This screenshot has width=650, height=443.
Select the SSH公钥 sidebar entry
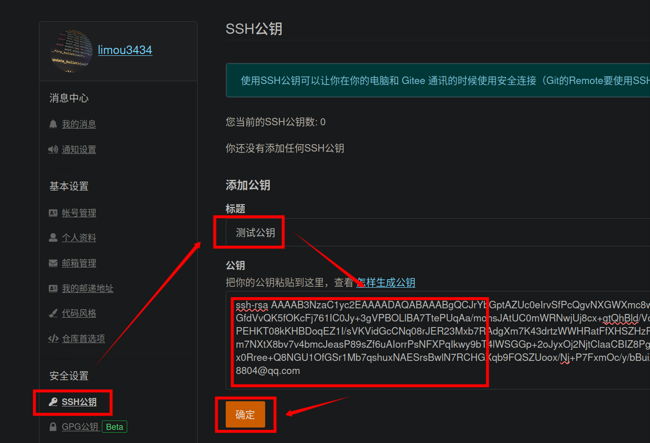coord(79,402)
